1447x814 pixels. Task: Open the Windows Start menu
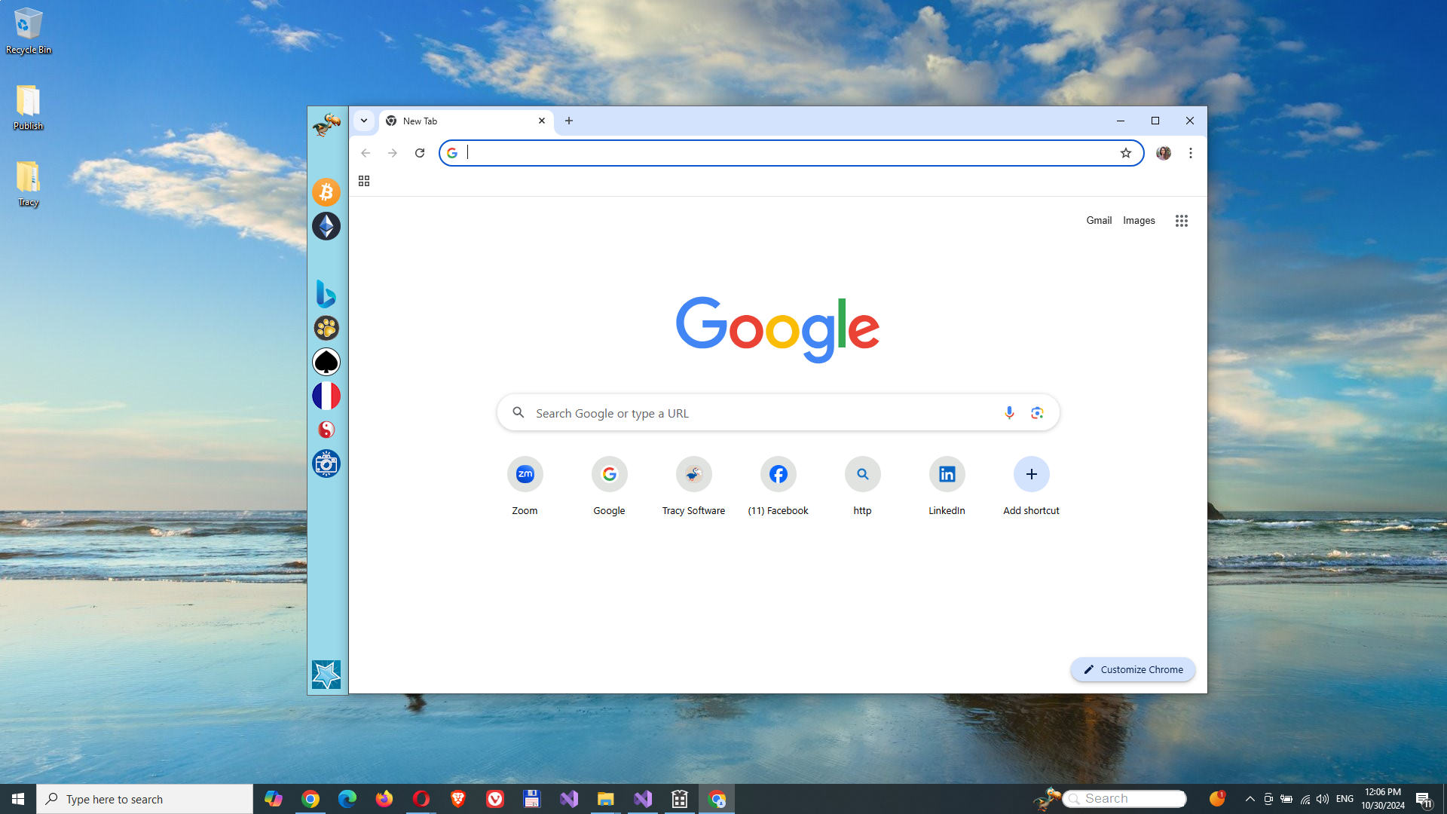coord(18,799)
